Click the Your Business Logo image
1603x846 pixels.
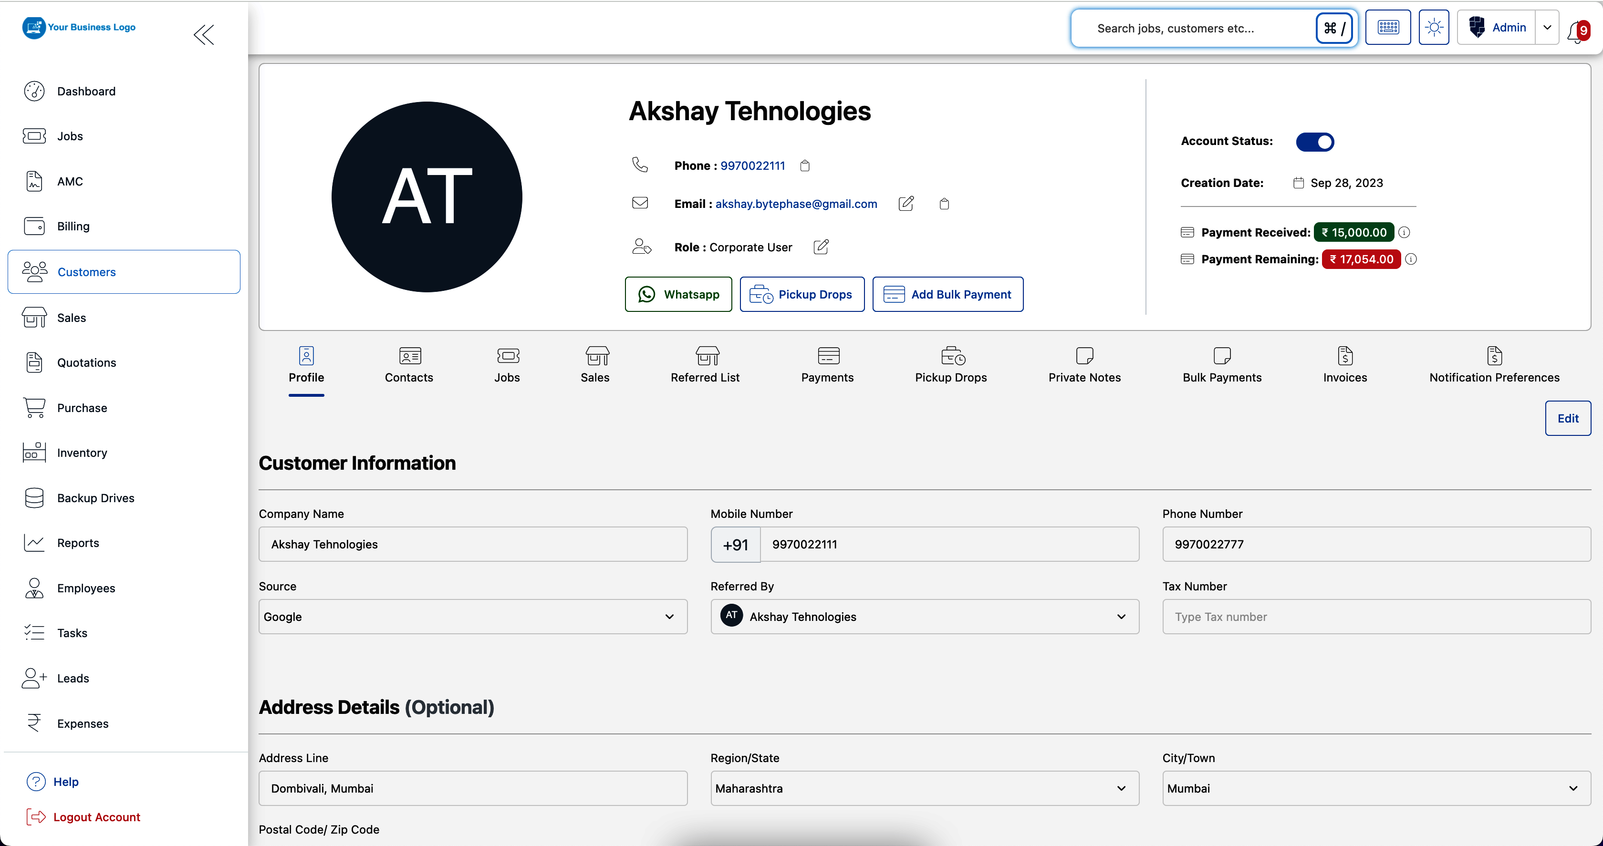(x=79, y=27)
